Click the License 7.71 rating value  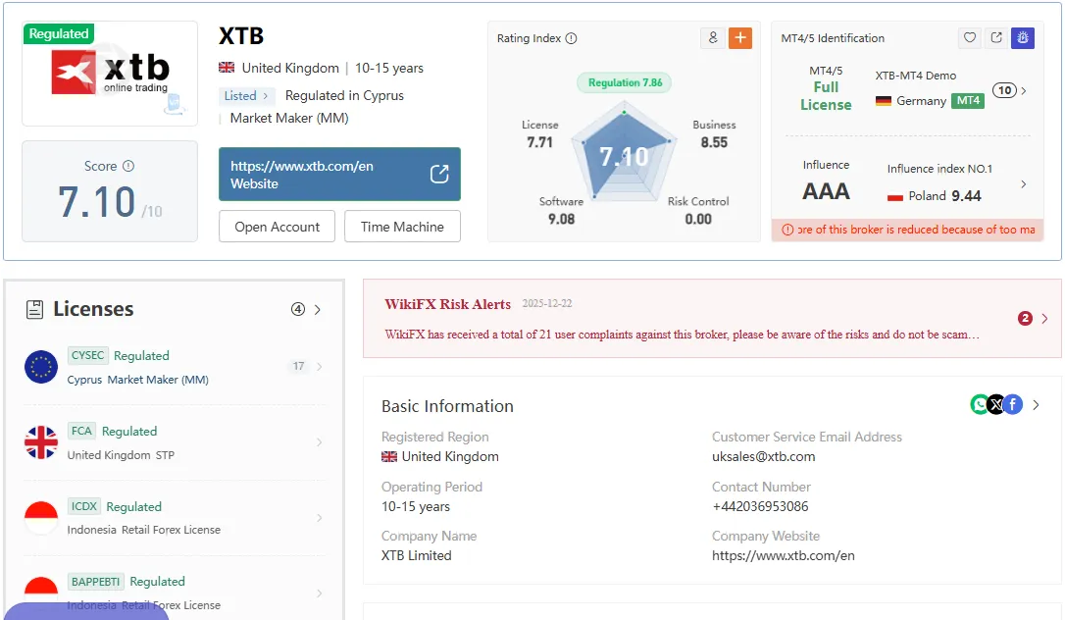[x=540, y=142]
